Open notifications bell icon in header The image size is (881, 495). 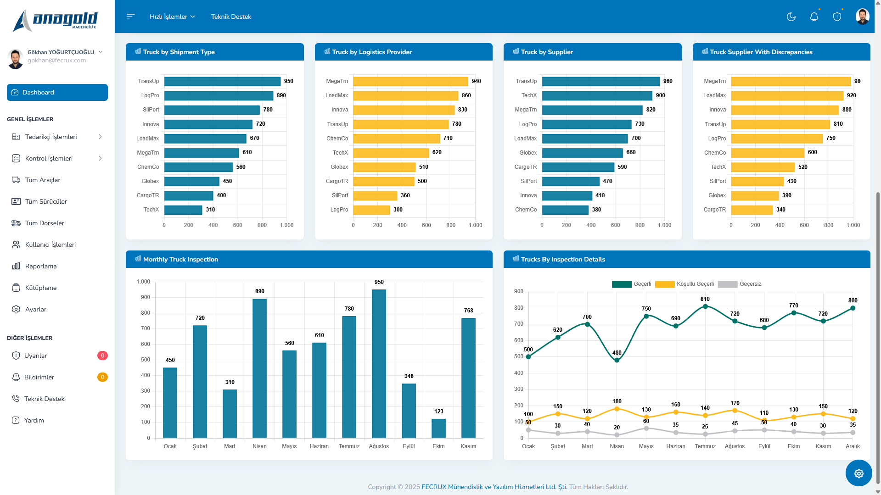(x=814, y=17)
